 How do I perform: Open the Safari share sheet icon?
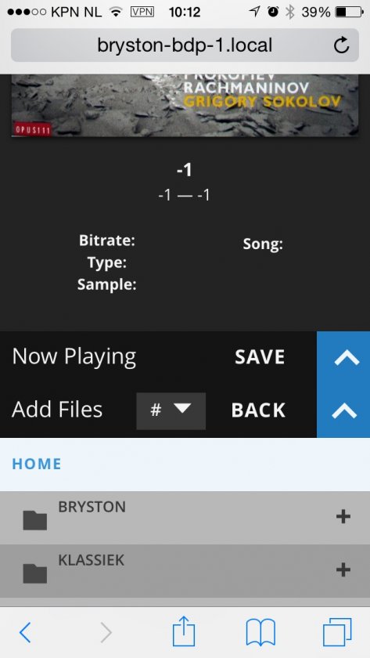coord(184,631)
